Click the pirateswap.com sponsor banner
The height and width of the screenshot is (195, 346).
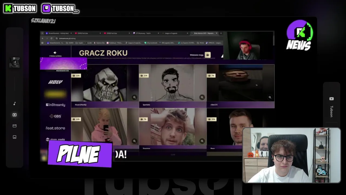[63, 64]
